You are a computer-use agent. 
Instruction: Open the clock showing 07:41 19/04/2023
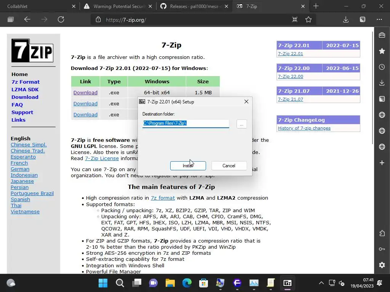(362, 283)
